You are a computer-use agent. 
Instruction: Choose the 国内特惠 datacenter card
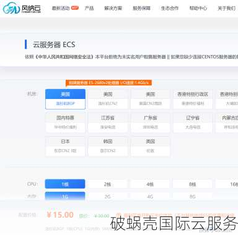point(65,122)
